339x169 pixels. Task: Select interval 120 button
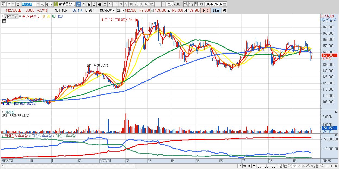pyautogui.click(x=152, y=4)
